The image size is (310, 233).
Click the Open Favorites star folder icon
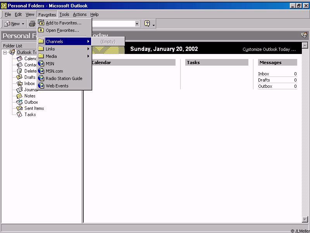tap(41, 30)
